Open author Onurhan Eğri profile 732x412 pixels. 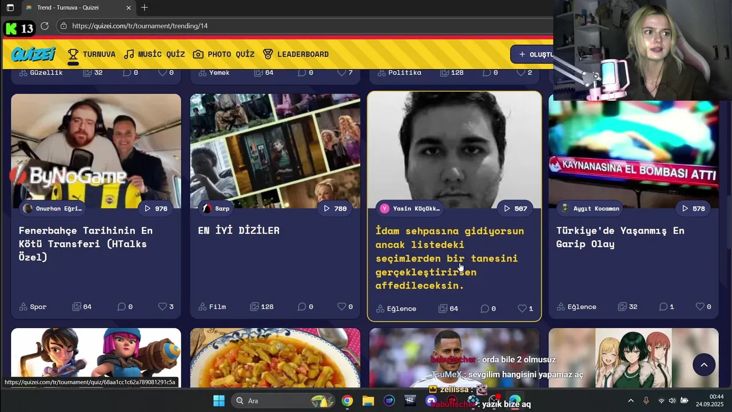tap(52, 208)
